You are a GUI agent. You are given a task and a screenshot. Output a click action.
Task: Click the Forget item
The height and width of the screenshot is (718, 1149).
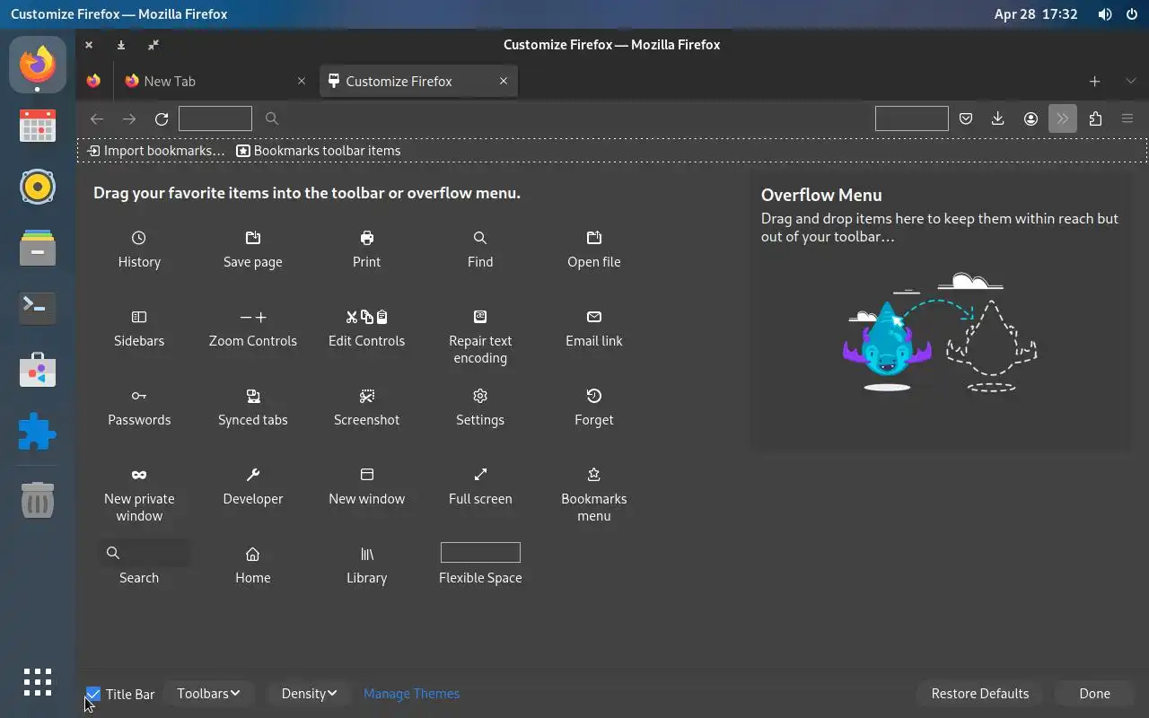pyautogui.click(x=594, y=407)
